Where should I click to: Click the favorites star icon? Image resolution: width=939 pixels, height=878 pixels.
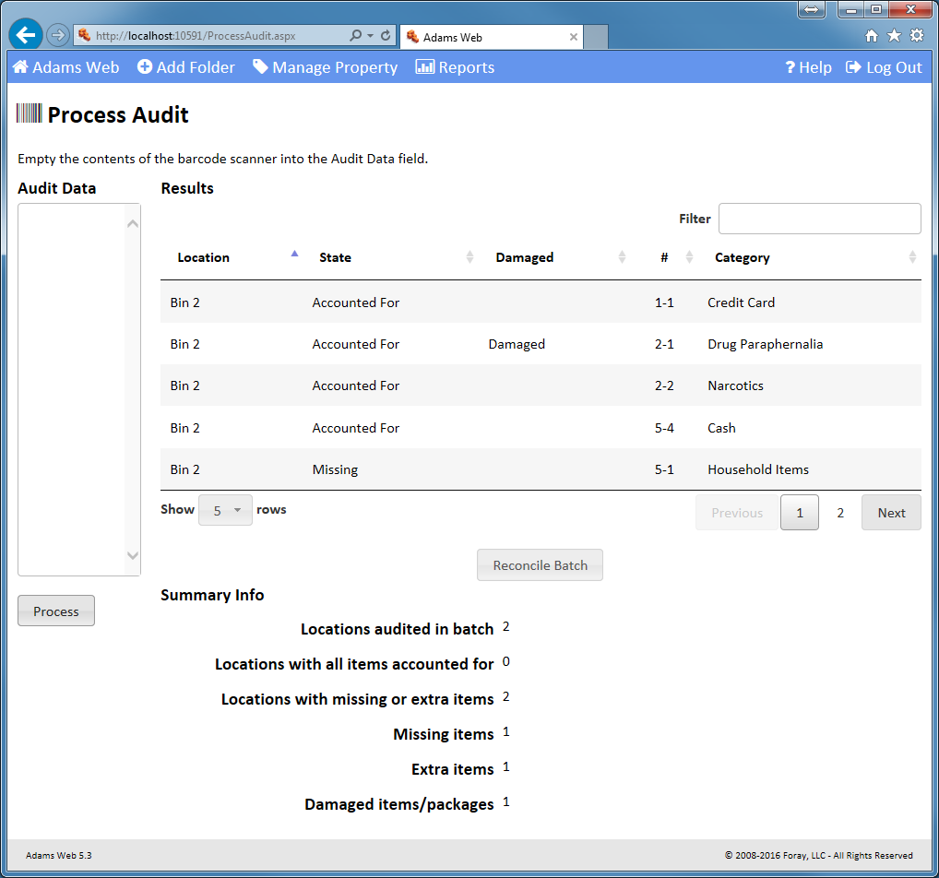[x=894, y=36]
